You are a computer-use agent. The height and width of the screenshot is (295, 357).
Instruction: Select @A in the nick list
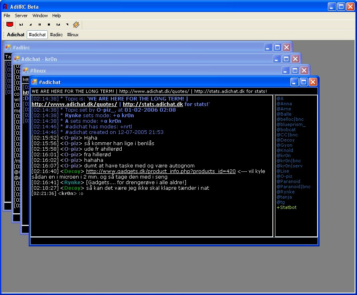[280, 98]
